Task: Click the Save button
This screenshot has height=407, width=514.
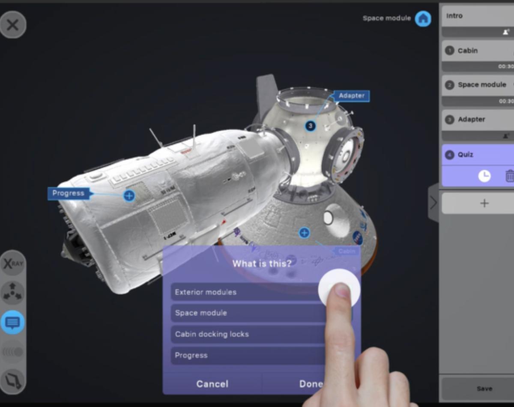Action: pyautogui.click(x=484, y=389)
